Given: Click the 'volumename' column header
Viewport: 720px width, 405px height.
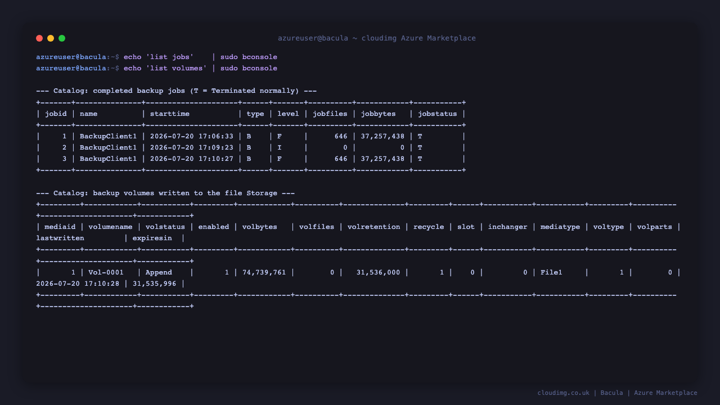Looking at the screenshot, I should coord(111,227).
